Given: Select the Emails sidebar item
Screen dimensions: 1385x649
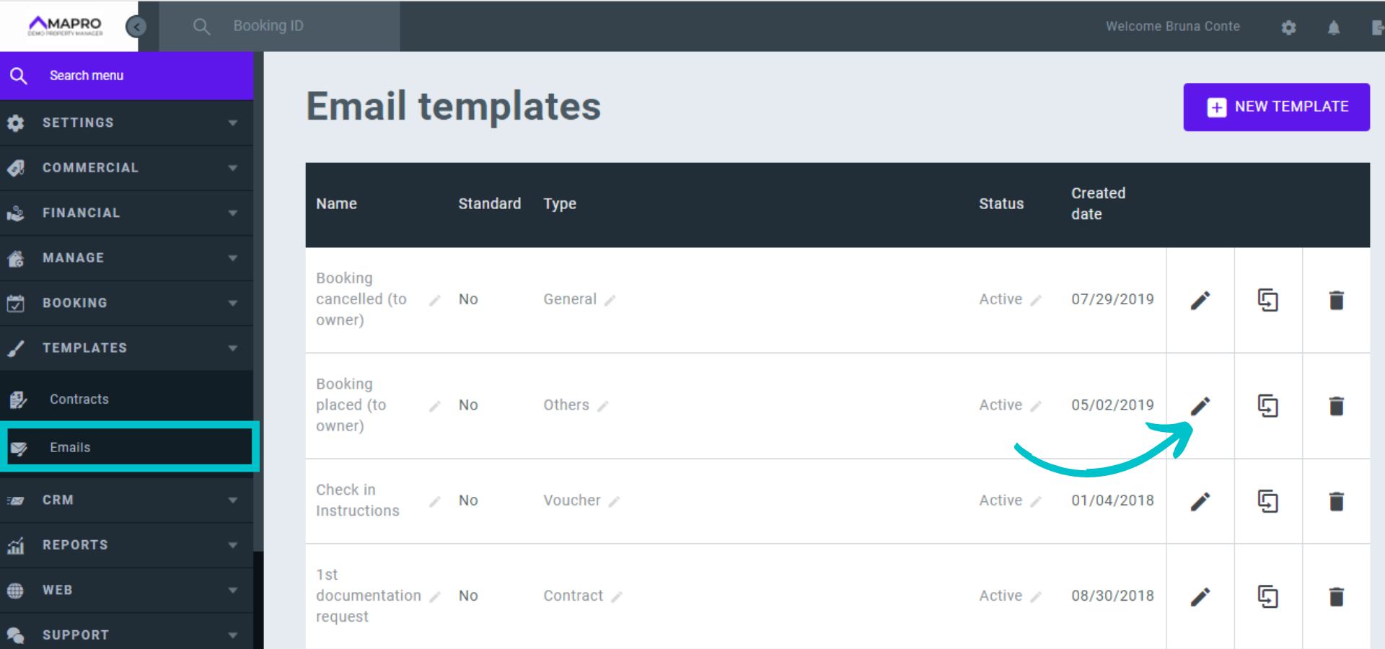Looking at the screenshot, I should pos(70,446).
